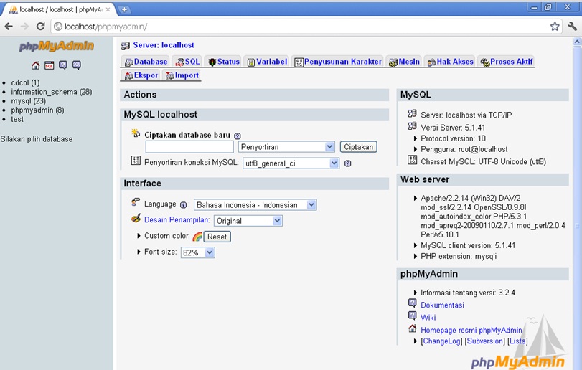Click the new database star icon
Screen dimensions: 582x370
[x=136, y=133]
